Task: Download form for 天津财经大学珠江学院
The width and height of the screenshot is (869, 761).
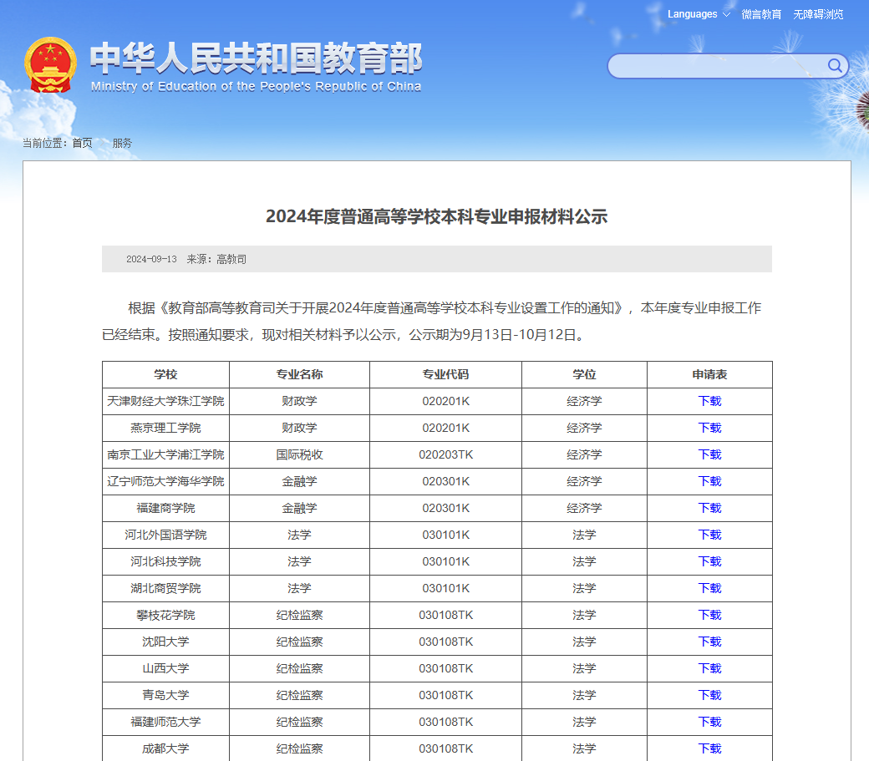Action: click(x=709, y=401)
